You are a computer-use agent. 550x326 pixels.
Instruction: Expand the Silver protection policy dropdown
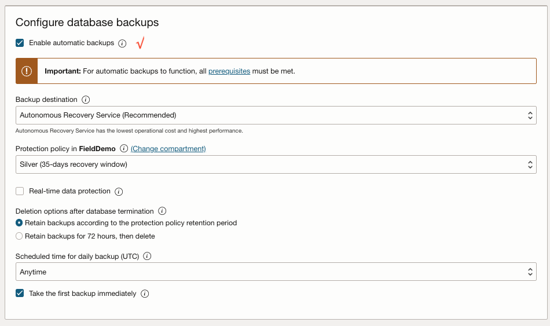[x=276, y=164]
